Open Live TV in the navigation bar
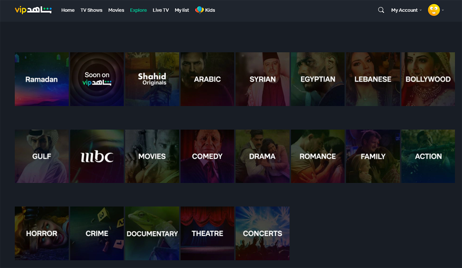The width and height of the screenshot is (462, 268). coord(161,10)
